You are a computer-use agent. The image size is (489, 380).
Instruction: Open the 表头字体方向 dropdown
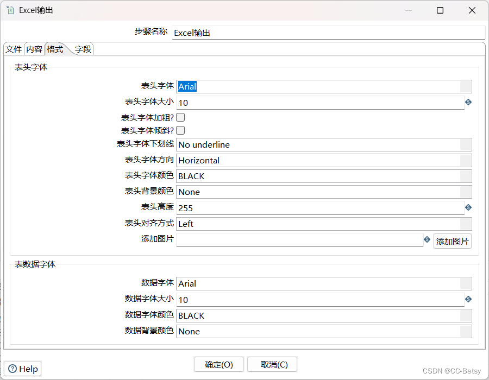coord(466,160)
